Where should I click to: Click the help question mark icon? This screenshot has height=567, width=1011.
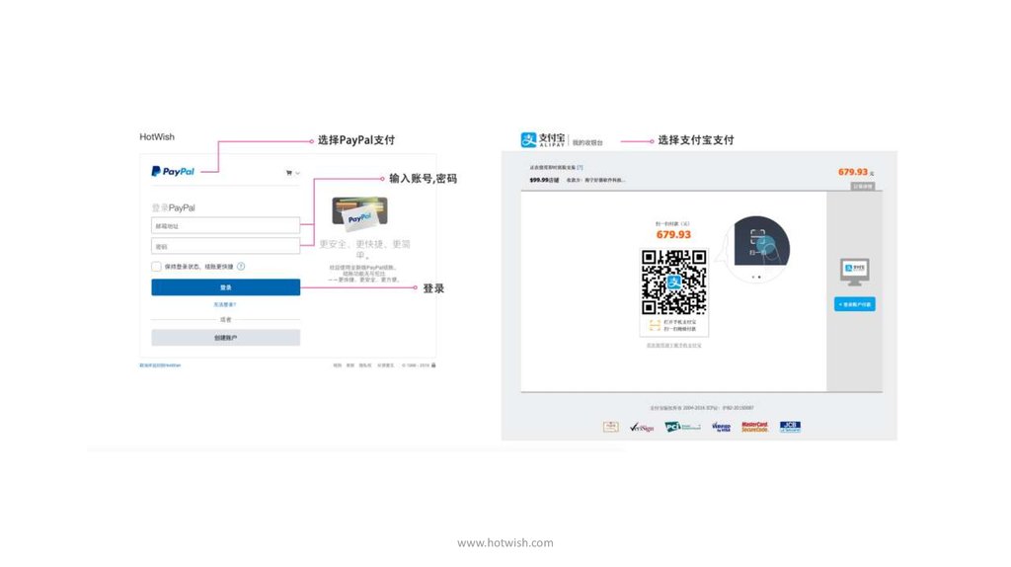point(241,267)
